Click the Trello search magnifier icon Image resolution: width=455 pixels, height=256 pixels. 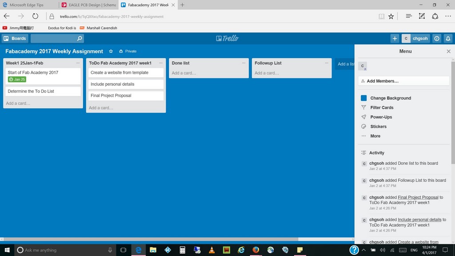[x=80, y=38]
